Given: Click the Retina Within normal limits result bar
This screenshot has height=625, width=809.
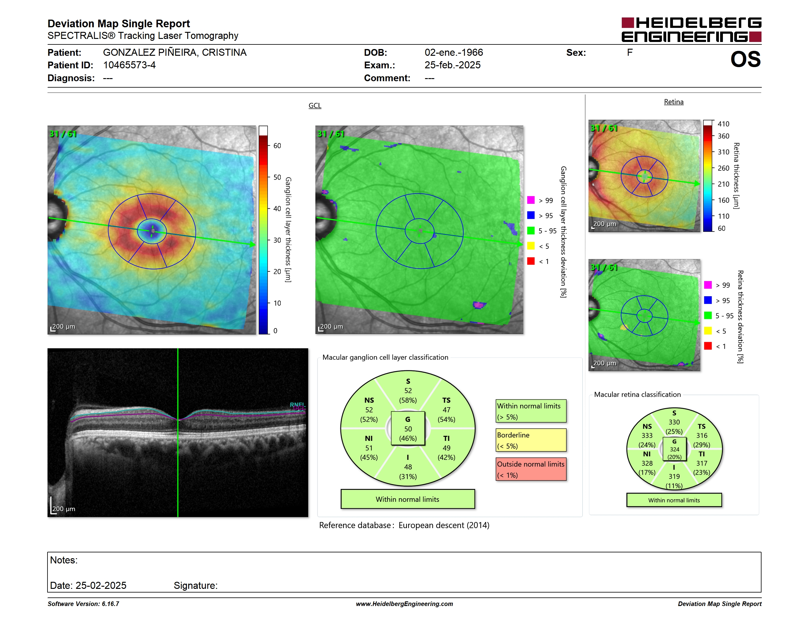Looking at the screenshot, I should click(674, 500).
